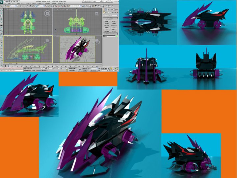Select the Select and Link tool
This screenshot has width=237, height=178.
point(2,6)
